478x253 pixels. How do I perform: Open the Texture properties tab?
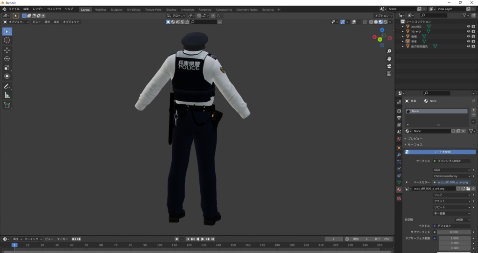399,198
